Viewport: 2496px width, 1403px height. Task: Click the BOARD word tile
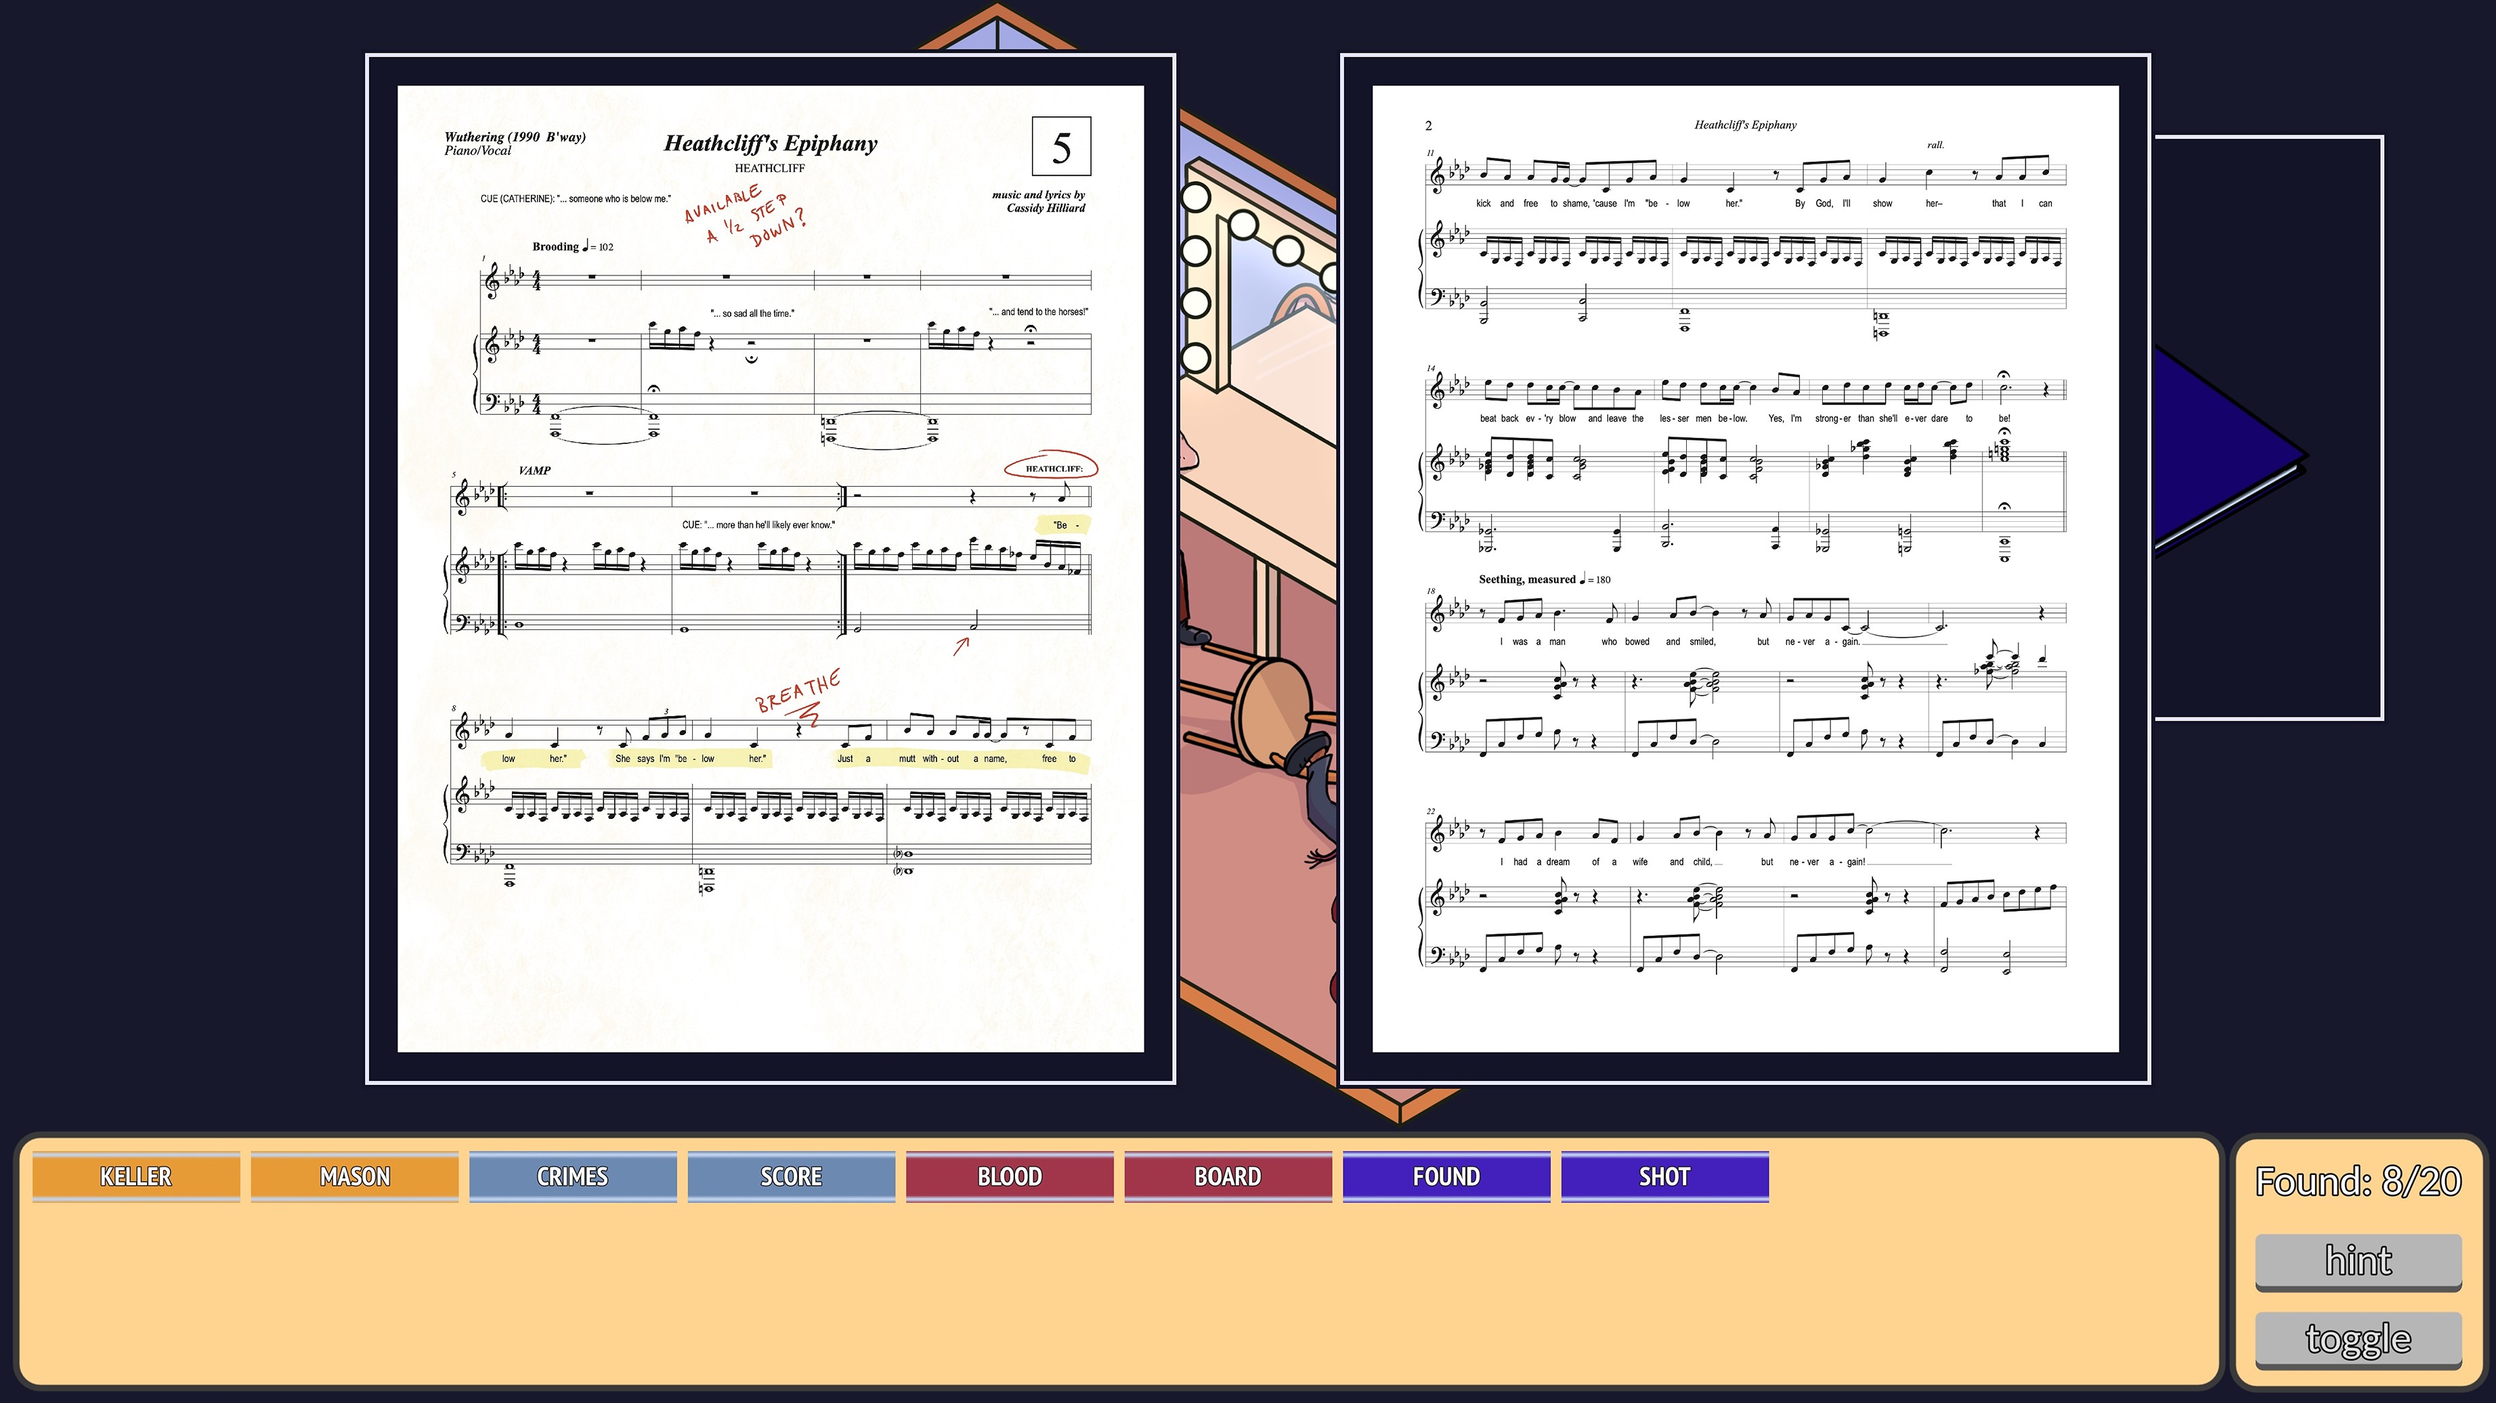coord(1228,1176)
